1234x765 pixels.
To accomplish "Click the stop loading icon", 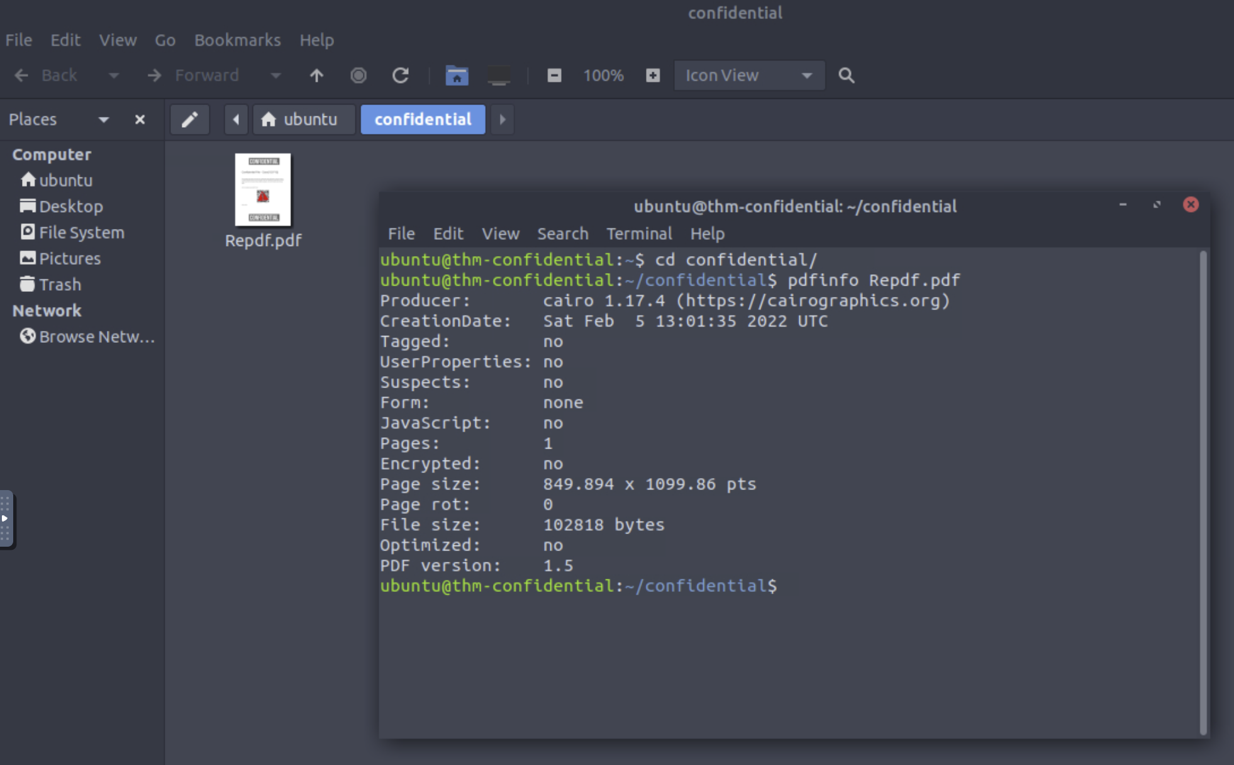I will (359, 75).
